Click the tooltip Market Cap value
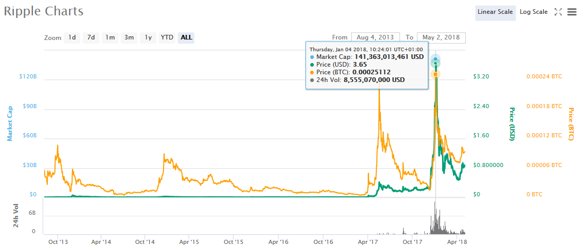The image size is (583, 247). [389, 57]
